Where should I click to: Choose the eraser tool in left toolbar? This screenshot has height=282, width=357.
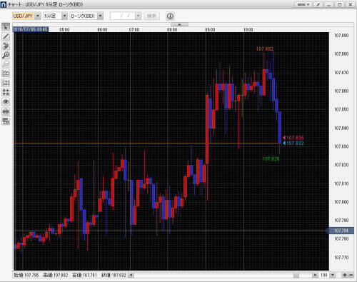tap(6, 46)
